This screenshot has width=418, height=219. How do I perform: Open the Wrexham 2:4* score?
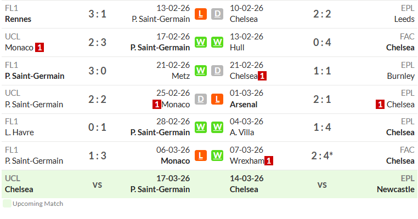pyautogui.click(x=322, y=155)
